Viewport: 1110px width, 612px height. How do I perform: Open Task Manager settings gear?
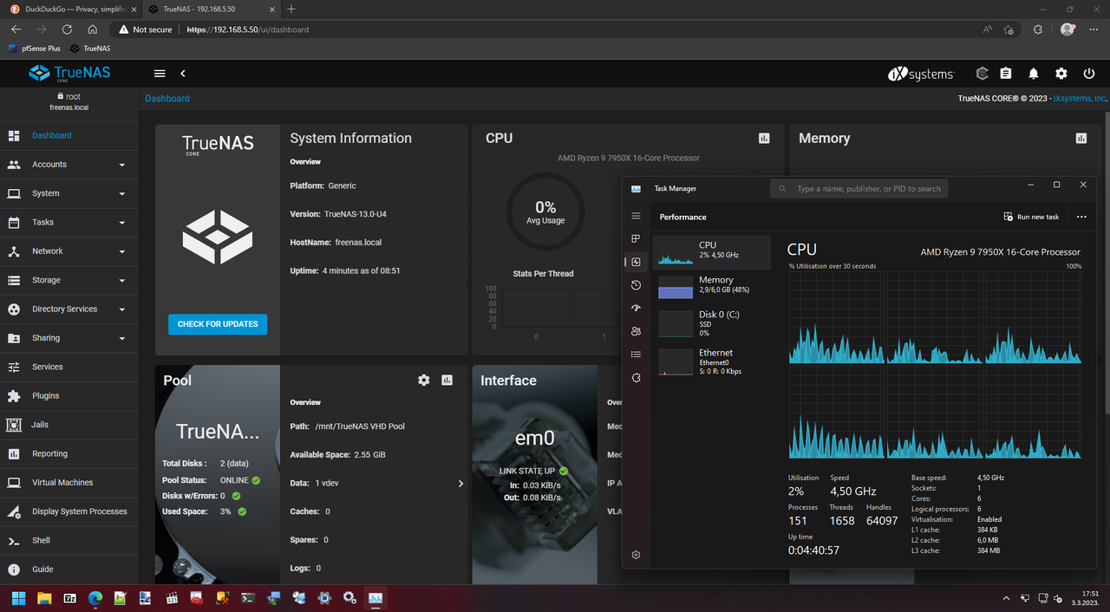pos(636,555)
